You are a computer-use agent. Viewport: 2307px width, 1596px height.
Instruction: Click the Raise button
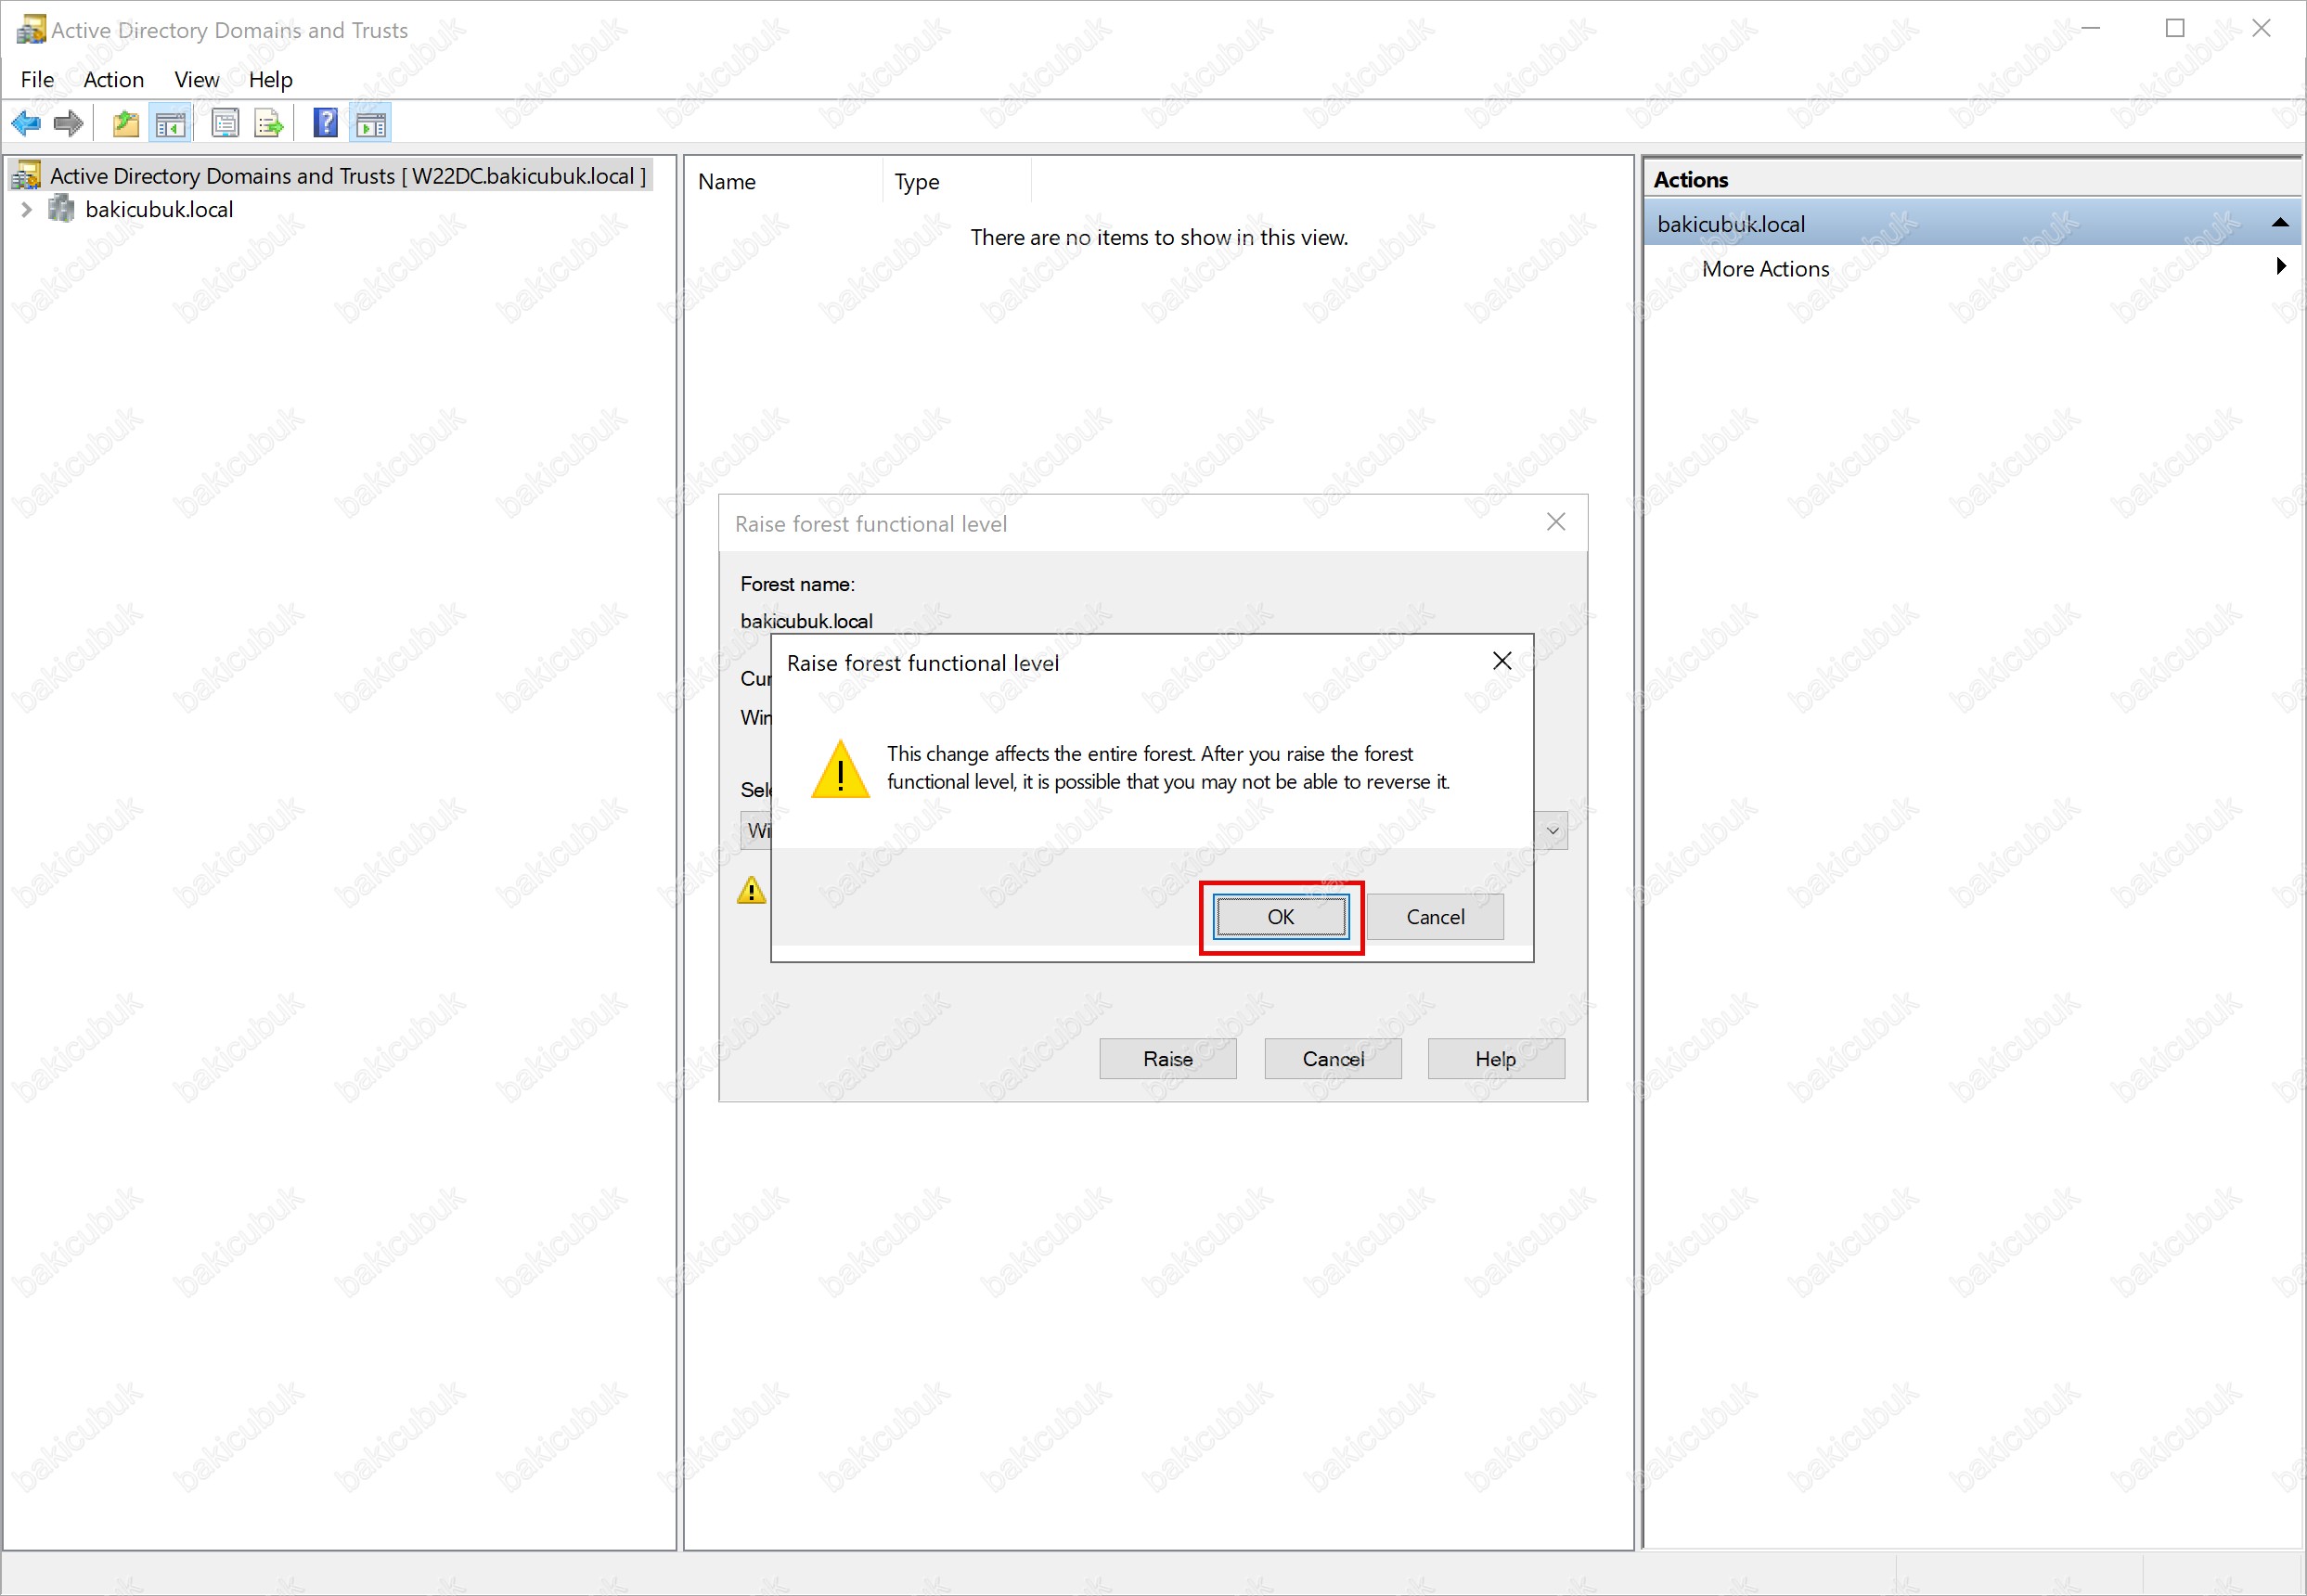coord(1168,1059)
